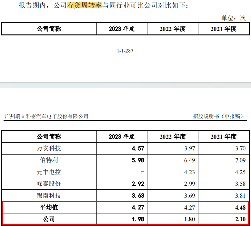
Task: Click 公司简称 header in table with 万安科技
Action: click(x=49, y=137)
